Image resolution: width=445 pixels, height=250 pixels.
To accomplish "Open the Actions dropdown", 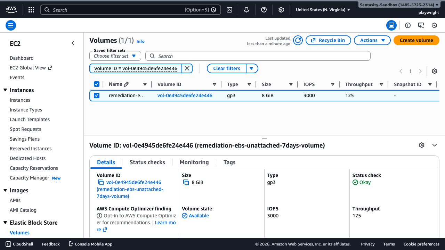I will [x=372, y=40].
